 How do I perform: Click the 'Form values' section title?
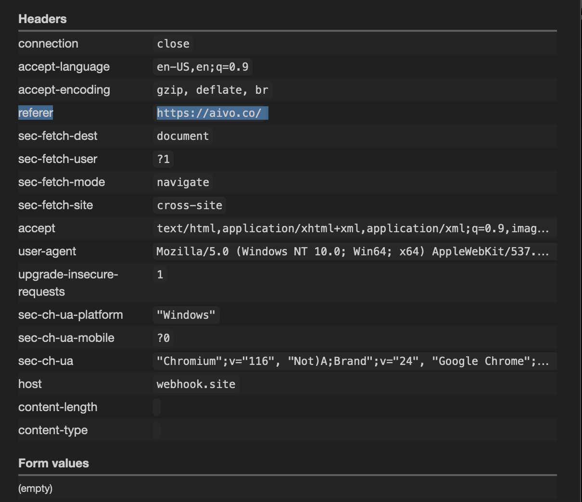53,463
